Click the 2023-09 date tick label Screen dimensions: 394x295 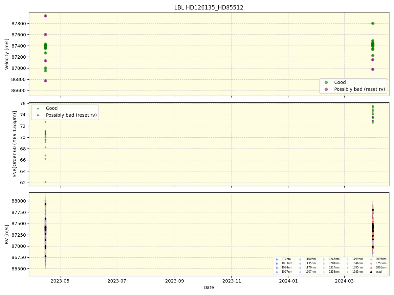(x=175, y=281)
